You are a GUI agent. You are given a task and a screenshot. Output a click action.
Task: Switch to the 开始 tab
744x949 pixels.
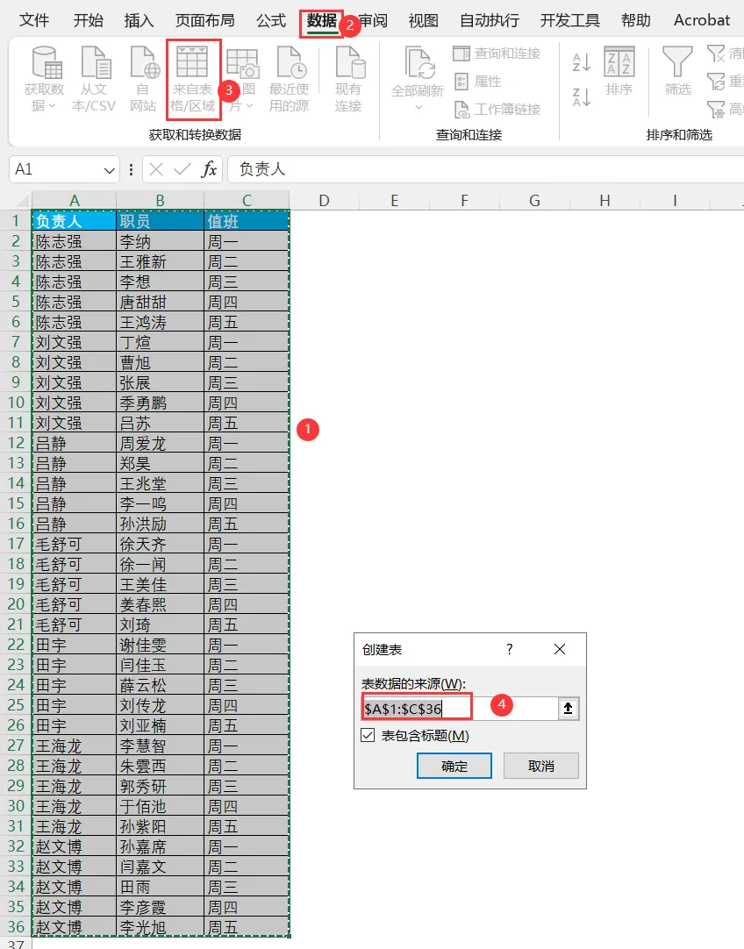(x=89, y=20)
